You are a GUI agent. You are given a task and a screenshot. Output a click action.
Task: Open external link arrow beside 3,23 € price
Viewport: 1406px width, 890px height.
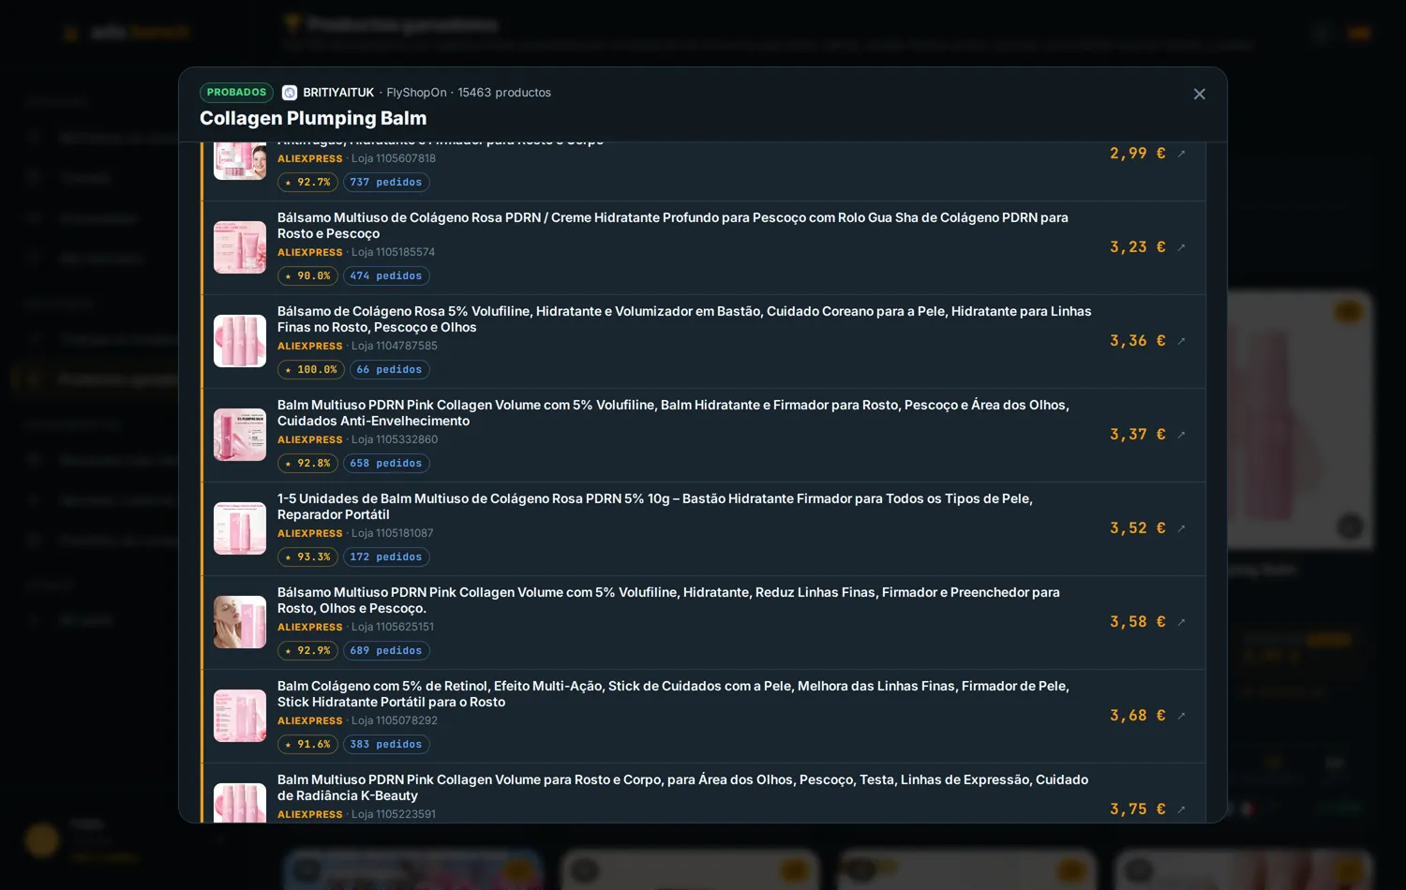click(1181, 247)
